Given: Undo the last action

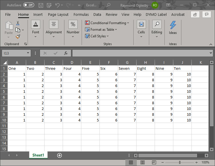Looking at the screenshot, I should click(x=57, y=5).
